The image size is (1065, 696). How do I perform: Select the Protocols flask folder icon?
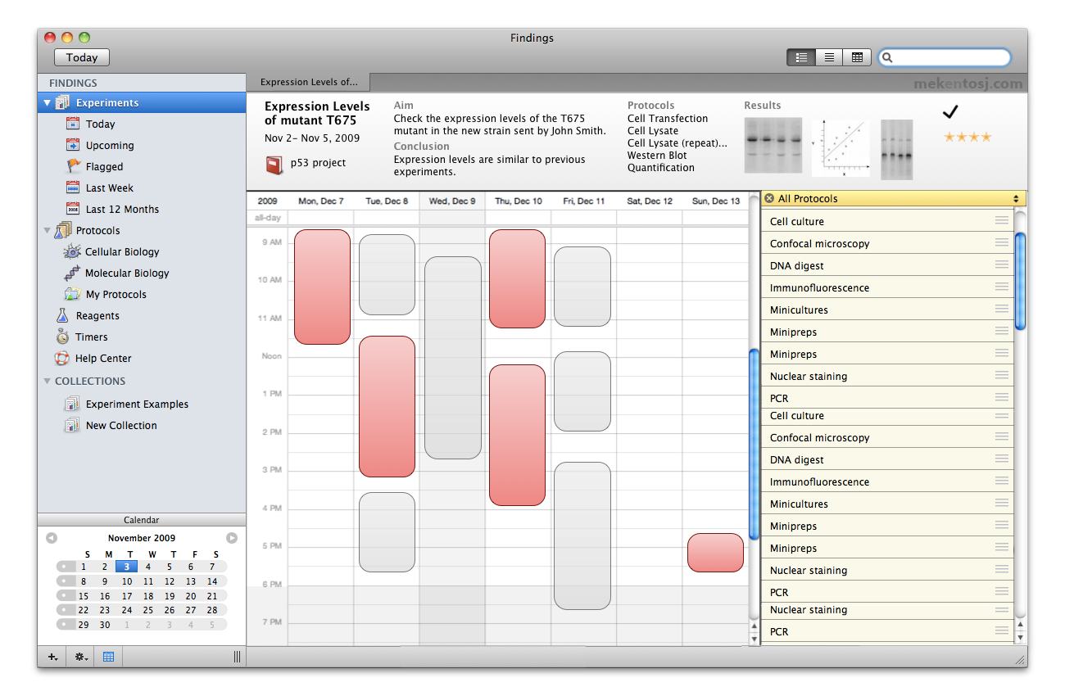[62, 231]
